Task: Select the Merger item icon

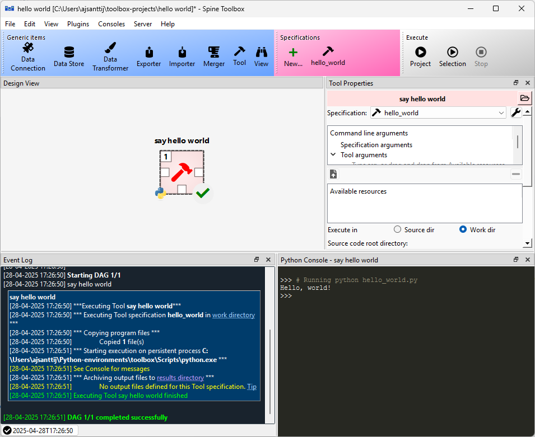Action: [213, 52]
